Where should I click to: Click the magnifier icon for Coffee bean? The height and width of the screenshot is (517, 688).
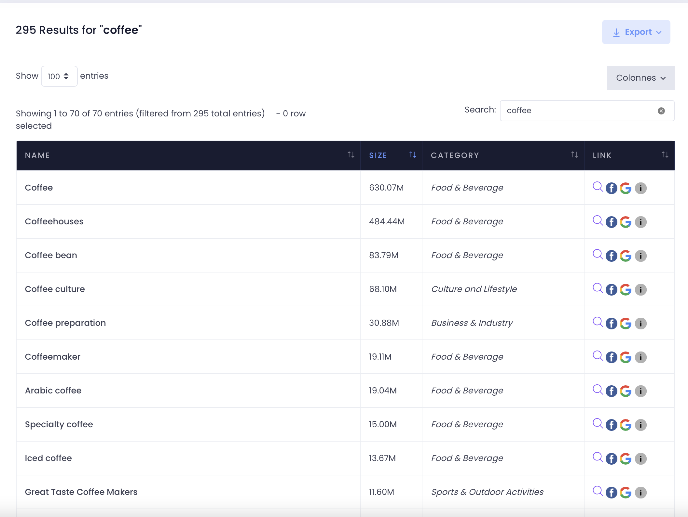tap(598, 254)
